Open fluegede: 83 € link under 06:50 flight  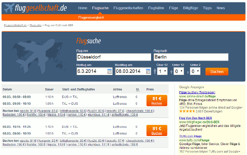tap(48, 111)
